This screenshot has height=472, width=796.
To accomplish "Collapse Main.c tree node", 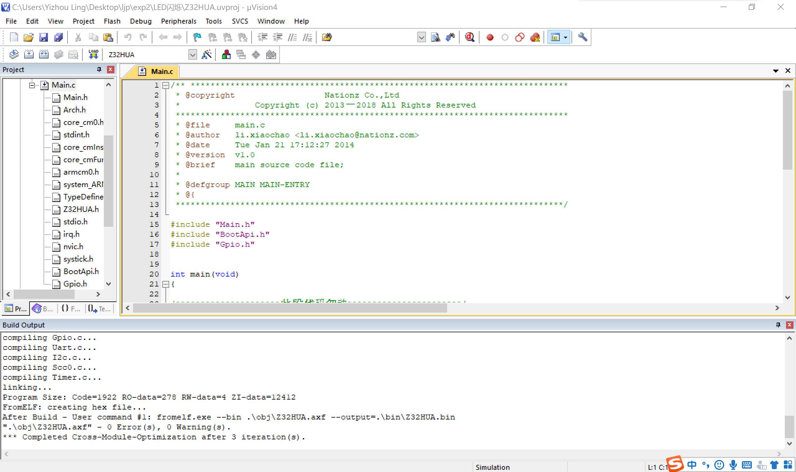I will pyautogui.click(x=32, y=85).
